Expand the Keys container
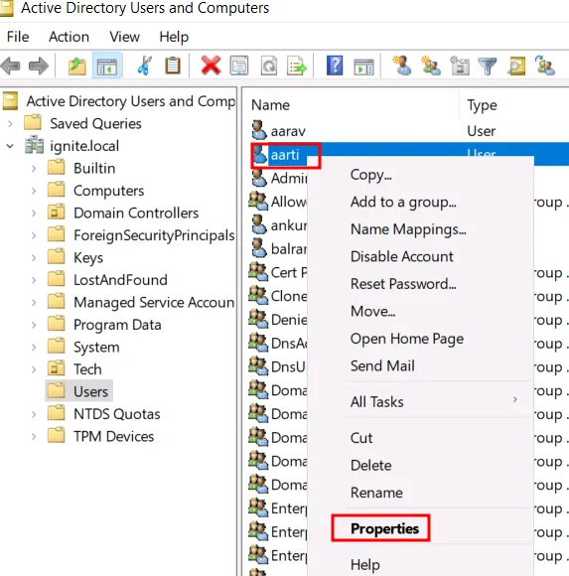569x576 pixels. tap(34, 258)
